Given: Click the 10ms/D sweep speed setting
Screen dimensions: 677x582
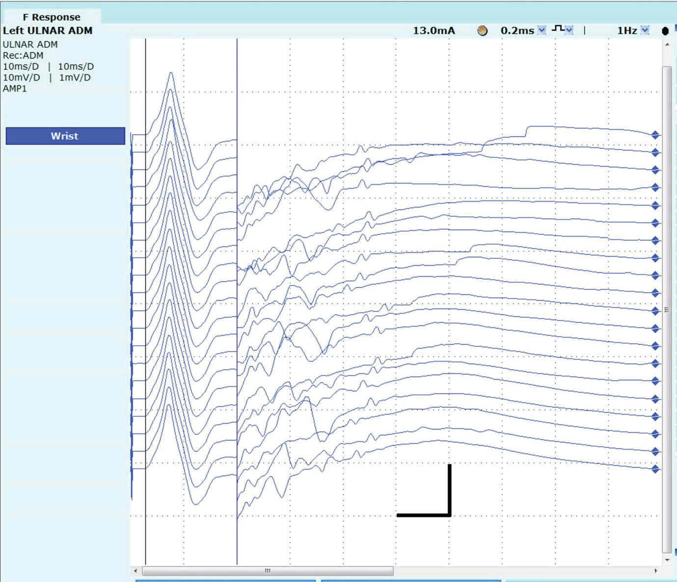Looking at the screenshot, I should click(21, 67).
